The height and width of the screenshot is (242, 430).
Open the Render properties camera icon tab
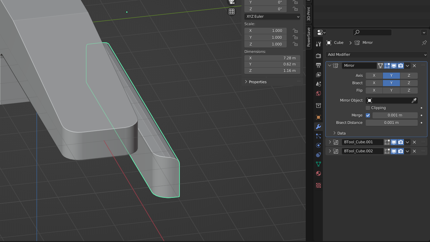click(x=318, y=56)
